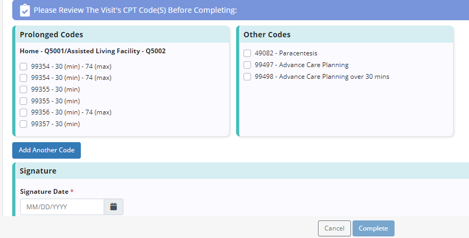Select the 99356 - 30 (min) - 74 (max) checkbox
This screenshot has height=238, width=469.
(x=23, y=112)
